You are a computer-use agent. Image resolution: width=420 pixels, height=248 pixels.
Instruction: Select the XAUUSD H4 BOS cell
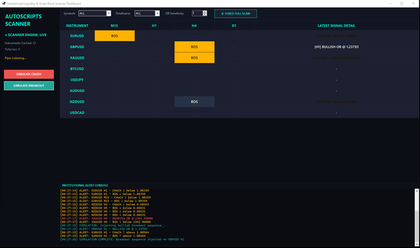(194, 58)
